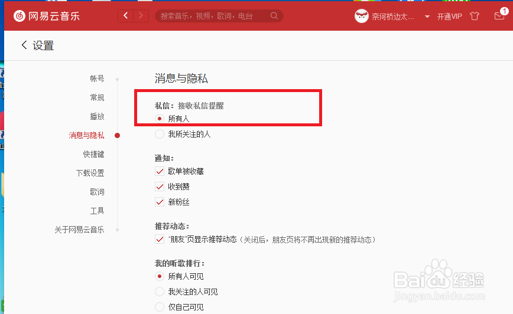This screenshot has height=314, width=513.
Task: Select 我所关注的人 radio option
Action: (160, 134)
